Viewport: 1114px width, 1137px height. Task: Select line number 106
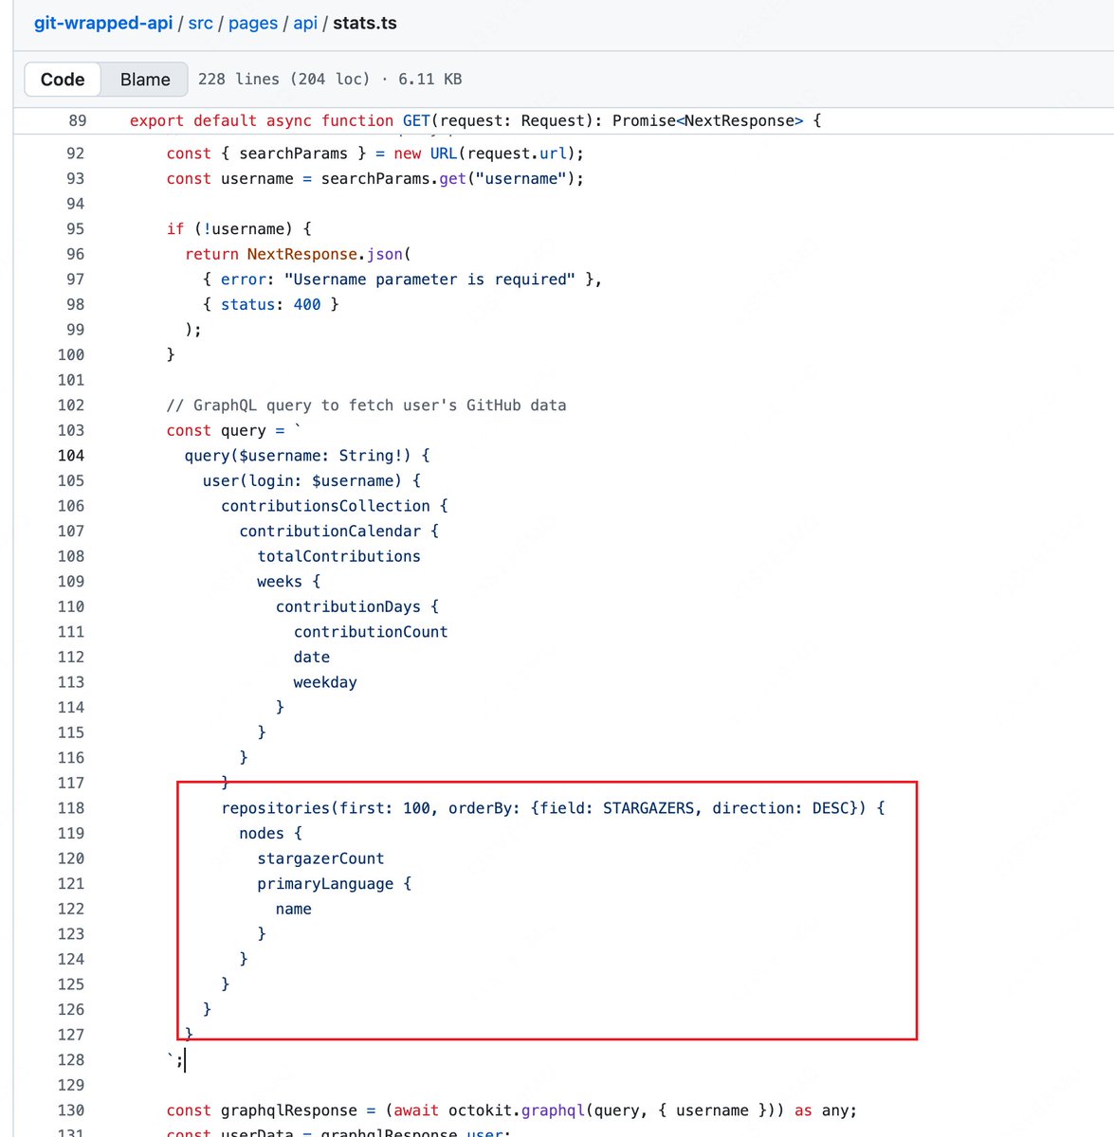click(71, 506)
